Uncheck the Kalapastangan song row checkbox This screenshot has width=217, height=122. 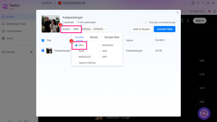(x=43, y=51)
